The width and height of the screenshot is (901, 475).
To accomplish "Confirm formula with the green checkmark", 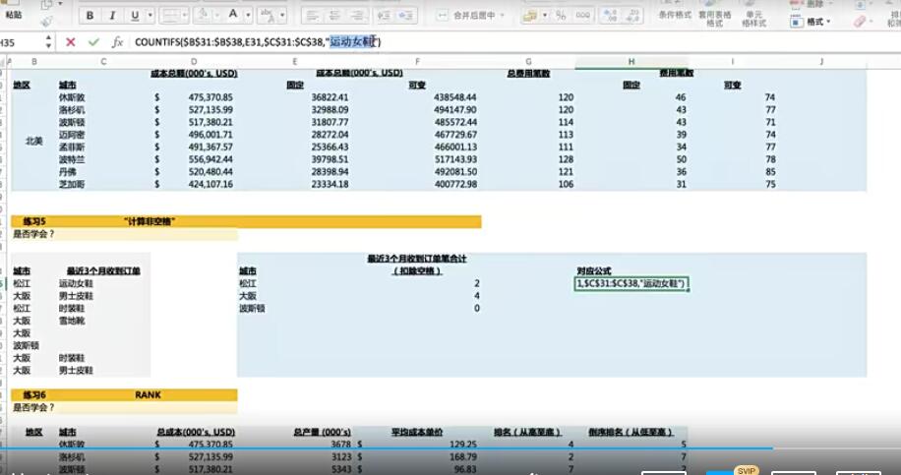I will pyautogui.click(x=93, y=42).
